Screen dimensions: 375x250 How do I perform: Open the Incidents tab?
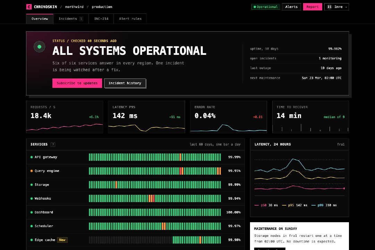click(x=71, y=19)
